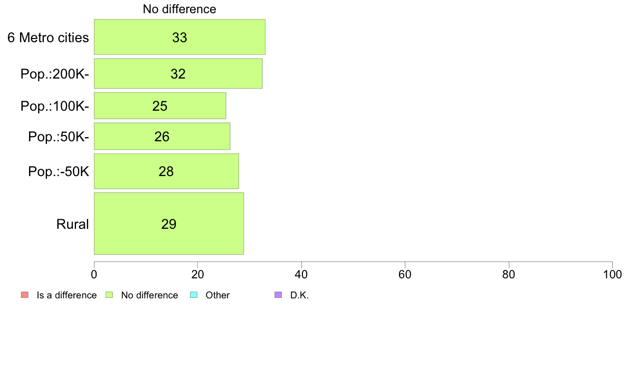Select the Pop.:50K- bar showing 26
The image size is (627, 388).
coord(162,136)
